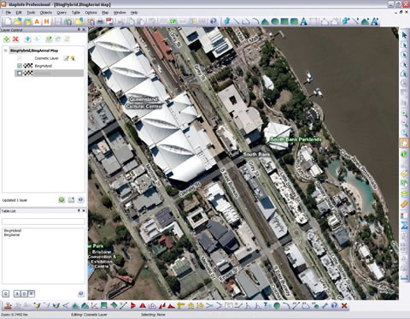Select the green Rectangle drawing tool
The width and height of the screenshot is (410, 319).
pos(284,21)
